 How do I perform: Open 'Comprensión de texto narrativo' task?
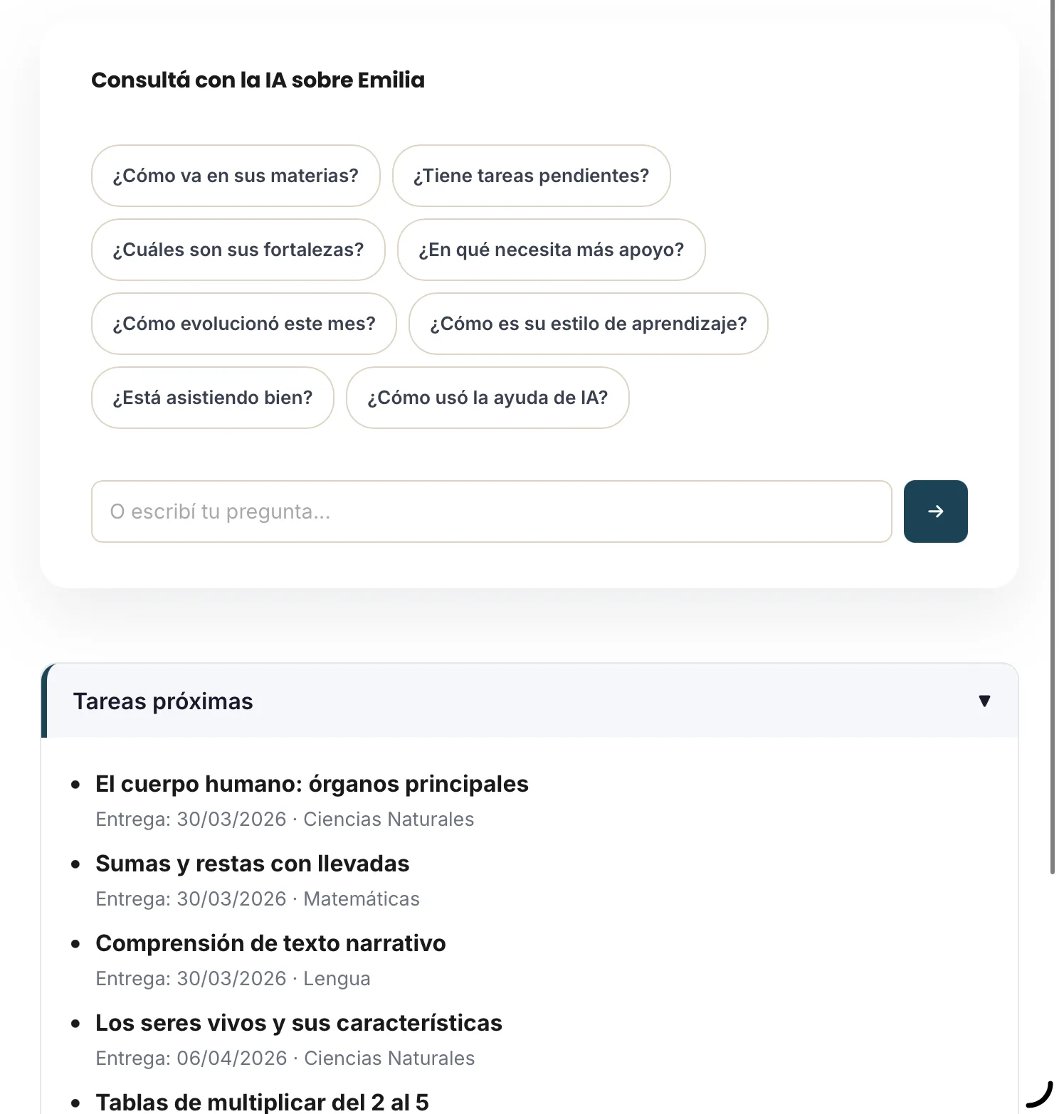tap(270, 943)
